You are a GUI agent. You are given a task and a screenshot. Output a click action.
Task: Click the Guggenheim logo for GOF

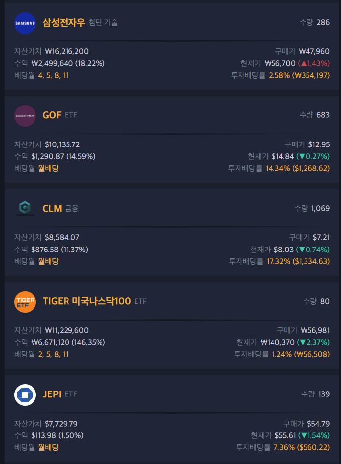point(25,115)
